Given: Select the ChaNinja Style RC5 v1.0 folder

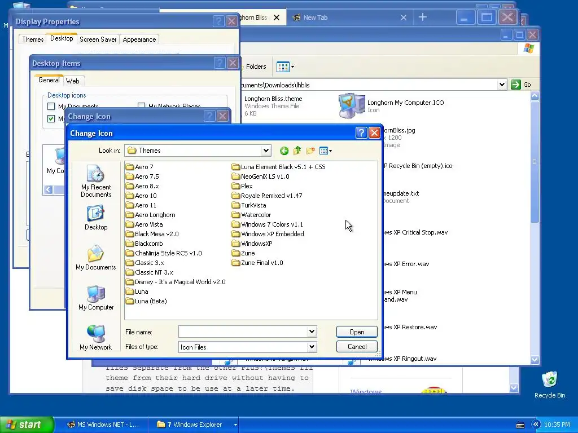Looking at the screenshot, I should tap(164, 253).
